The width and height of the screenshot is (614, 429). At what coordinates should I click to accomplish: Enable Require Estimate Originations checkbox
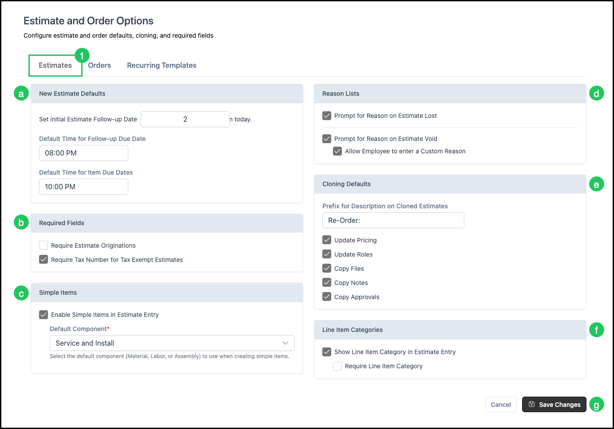44,245
